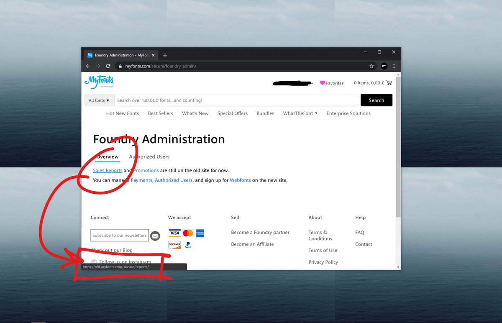Image resolution: width=502 pixels, height=323 pixels.
Task: Click the pink Favorites heart
Action: (x=323, y=83)
